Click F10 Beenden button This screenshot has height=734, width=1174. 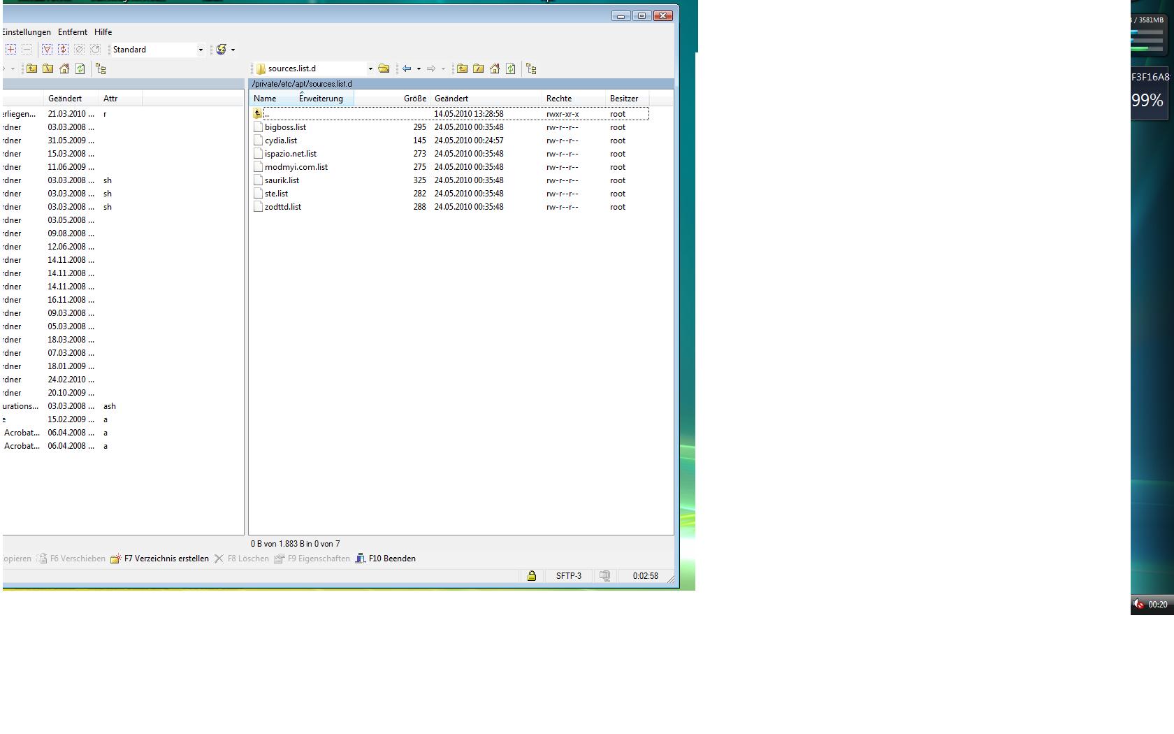(x=386, y=559)
